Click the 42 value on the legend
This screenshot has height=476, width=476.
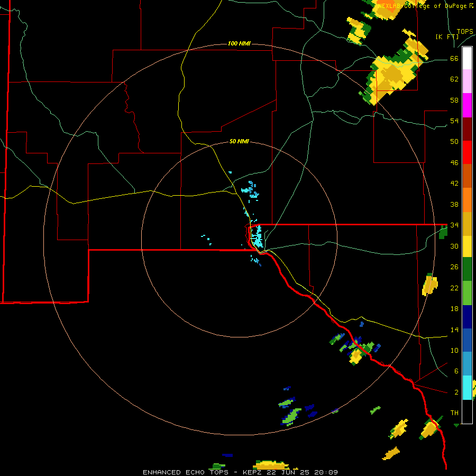point(454,184)
